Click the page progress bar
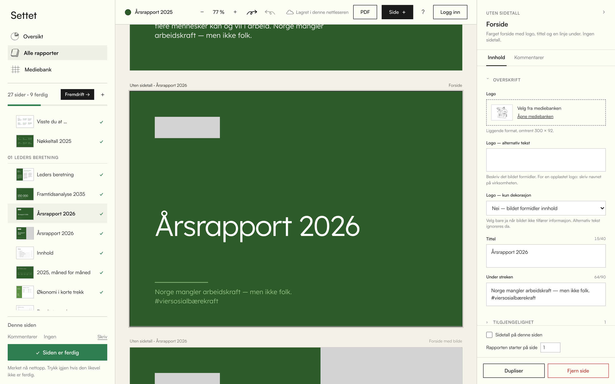Image resolution: width=615 pixels, height=384 pixels. point(57,105)
